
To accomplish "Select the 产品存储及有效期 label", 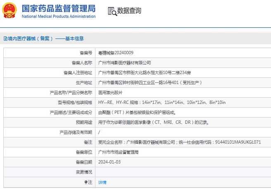I will point(76,132).
